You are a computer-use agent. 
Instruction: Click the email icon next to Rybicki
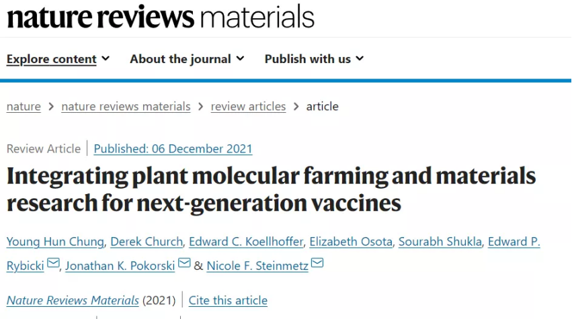point(53,263)
